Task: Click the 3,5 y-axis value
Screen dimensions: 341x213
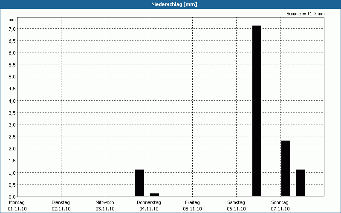Action: [x=12, y=113]
